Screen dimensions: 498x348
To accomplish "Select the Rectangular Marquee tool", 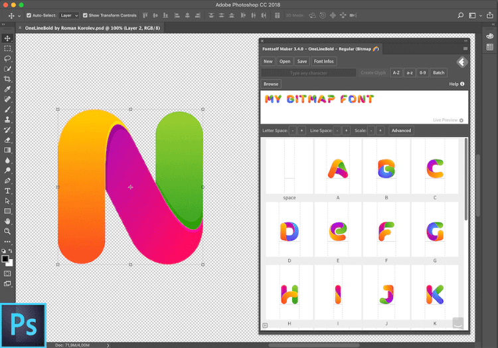I will tap(7, 48).
